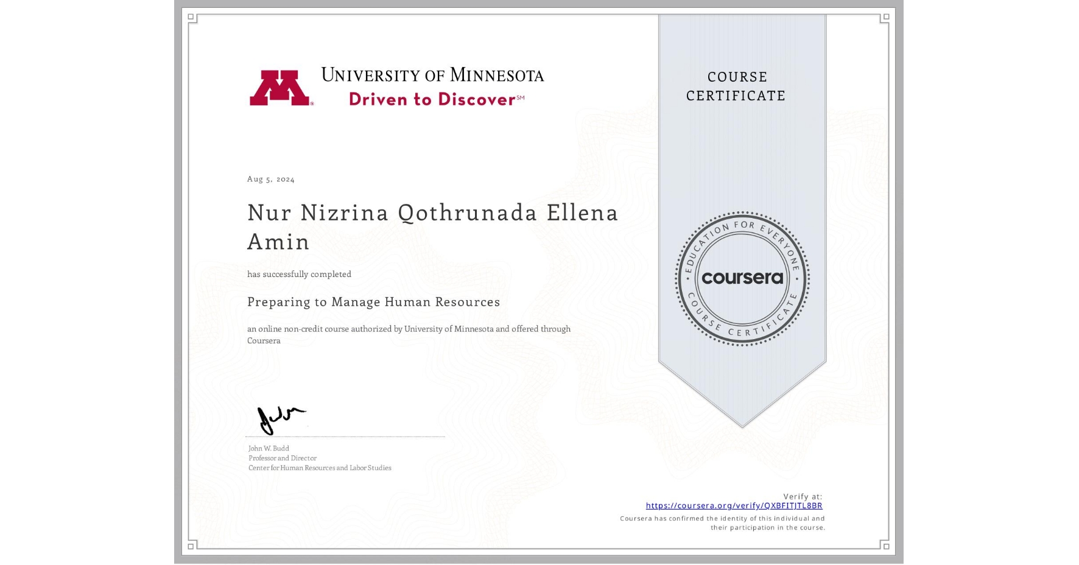Open the verification link QXBFITJTL8BR
Screen dimensions: 1079x565
tap(734, 505)
